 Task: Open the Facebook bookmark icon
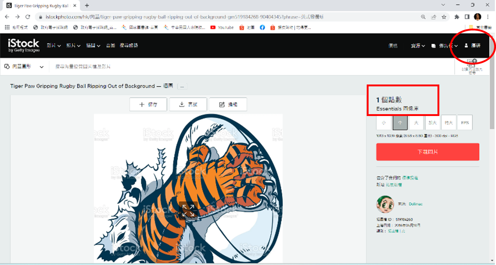262,27
